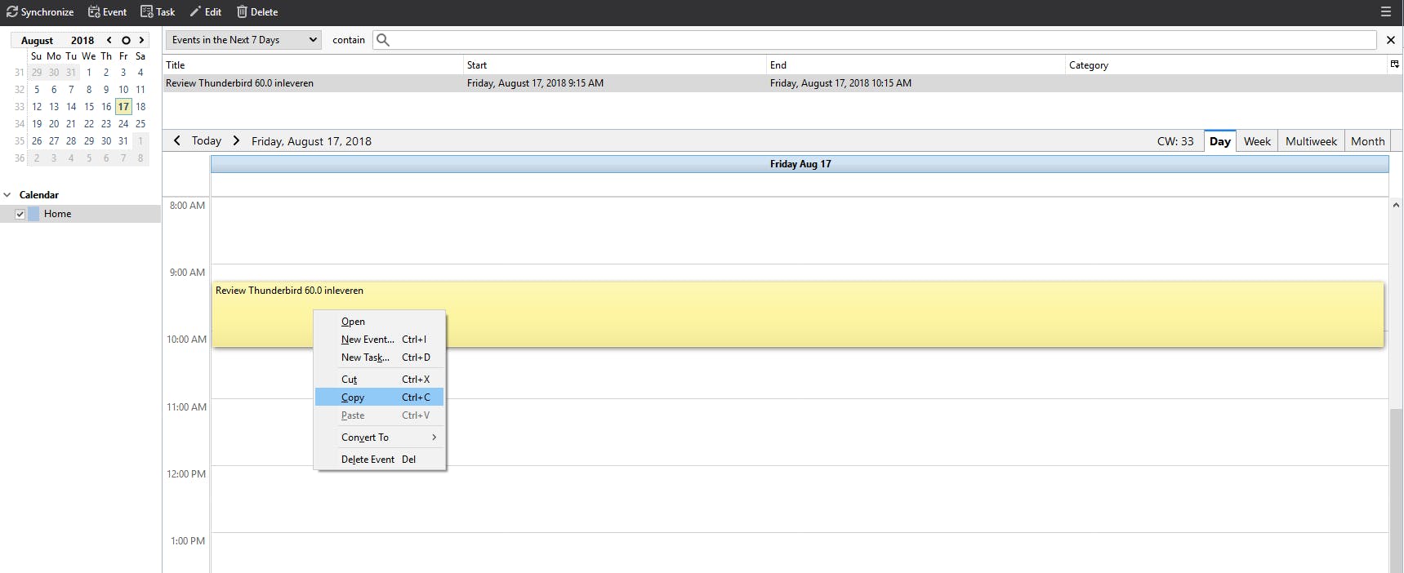Sort event list by Category column
The width and height of the screenshot is (1404, 573).
1226,65
